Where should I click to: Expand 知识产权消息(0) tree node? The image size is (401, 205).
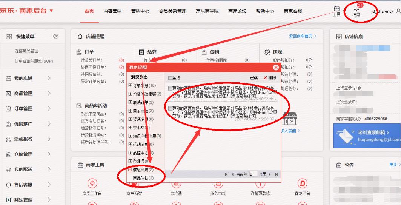[x=131, y=136]
